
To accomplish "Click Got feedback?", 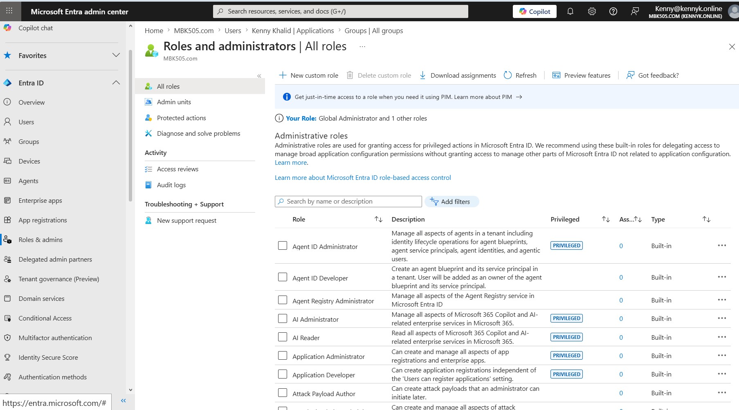I will point(653,75).
